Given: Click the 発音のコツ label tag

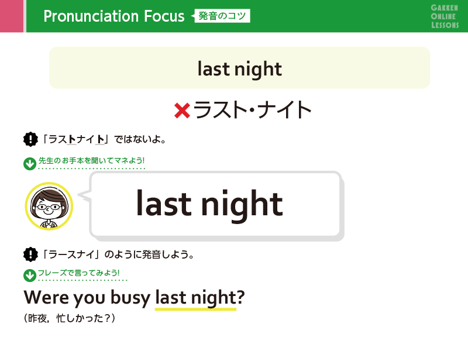Looking at the screenshot, I should [x=221, y=16].
